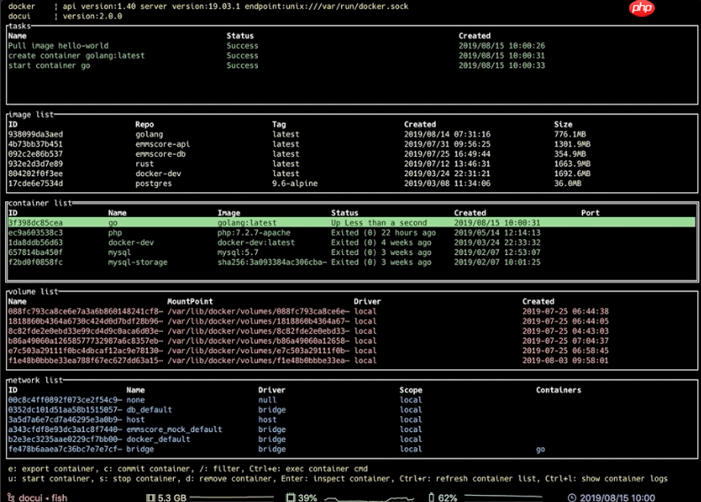This screenshot has width=701, height=502.
Task: Select volume b86a49060a12658577732987a6c8357eb
Action: [x=352, y=341]
